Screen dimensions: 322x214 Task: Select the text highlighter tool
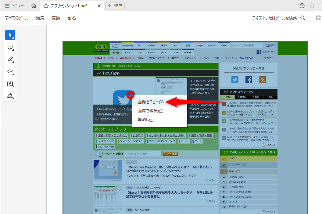[x=9, y=60]
